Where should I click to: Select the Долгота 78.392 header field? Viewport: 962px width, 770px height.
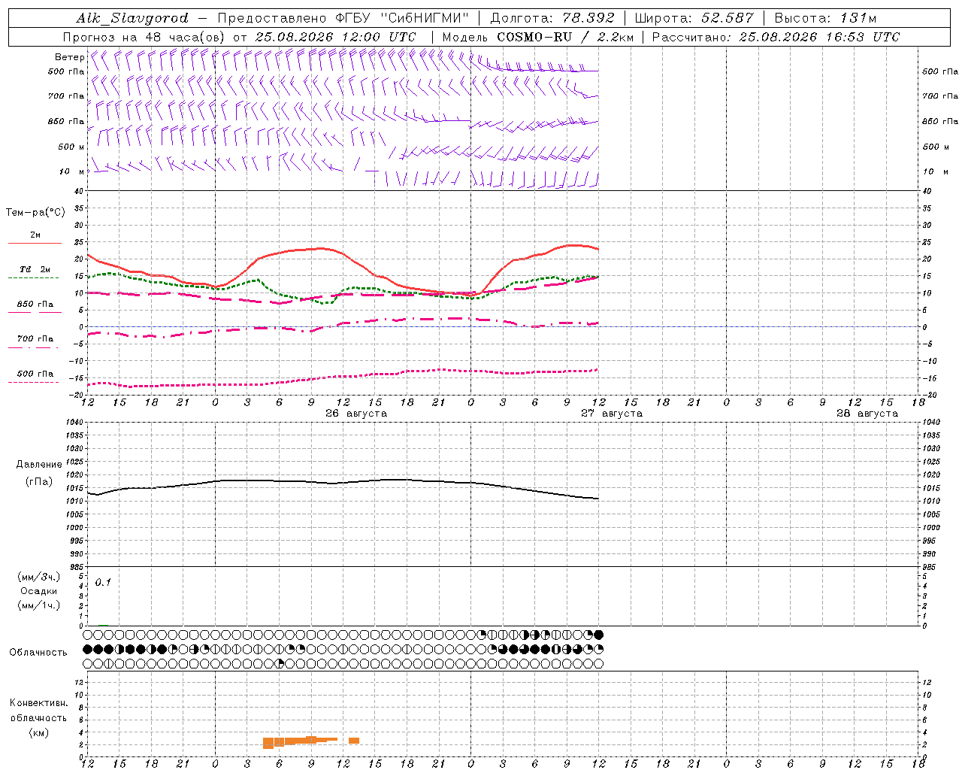[x=552, y=18]
